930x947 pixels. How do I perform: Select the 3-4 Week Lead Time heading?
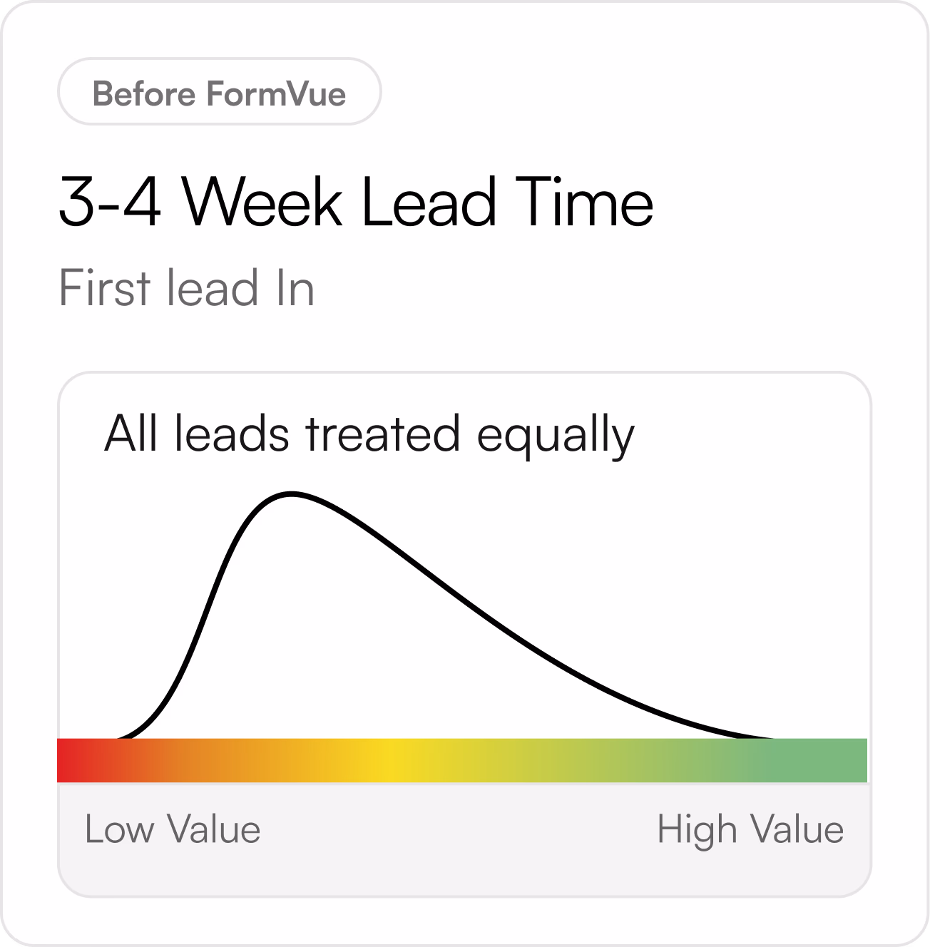pos(355,202)
